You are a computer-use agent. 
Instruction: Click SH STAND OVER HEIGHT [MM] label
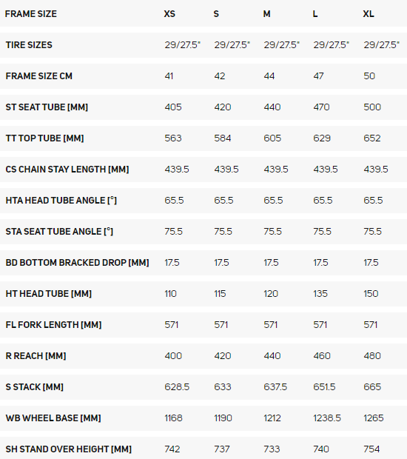click(69, 449)
